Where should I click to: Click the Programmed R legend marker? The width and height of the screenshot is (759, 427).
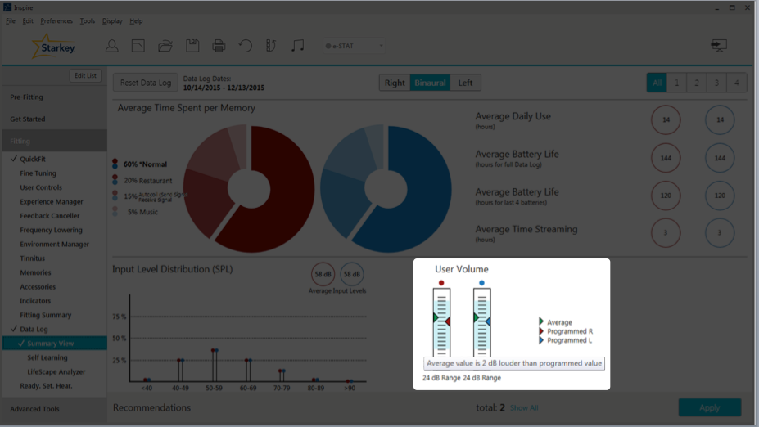click(x=541, y=331)
